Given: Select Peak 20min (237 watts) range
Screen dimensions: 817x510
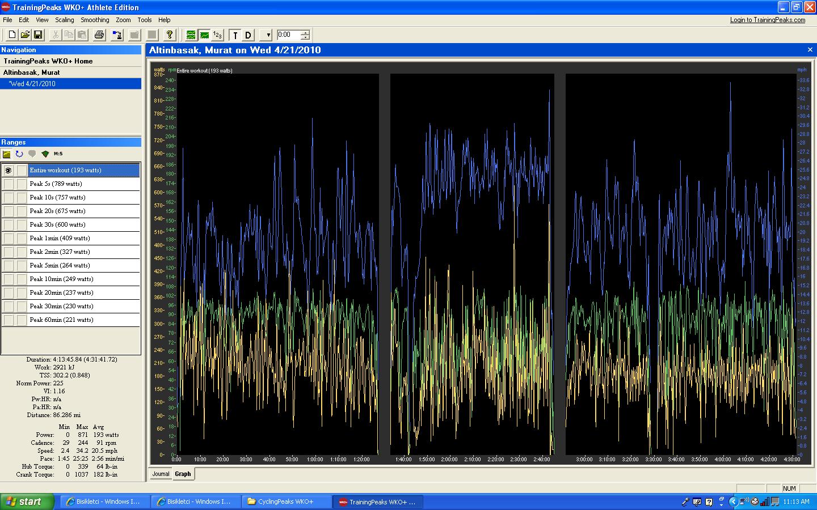Looking at the screenshot, I should coord(83,292).
